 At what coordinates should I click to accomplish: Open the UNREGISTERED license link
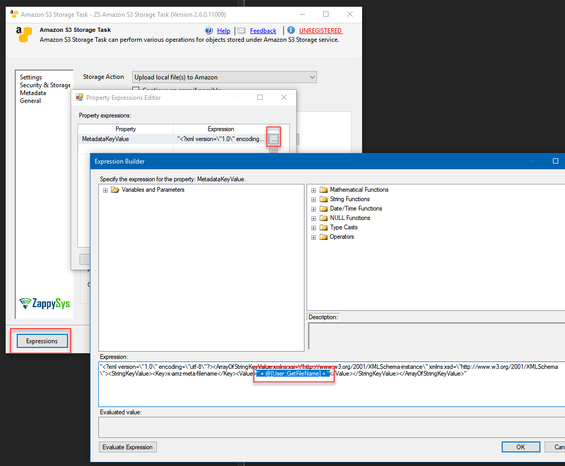321,30
